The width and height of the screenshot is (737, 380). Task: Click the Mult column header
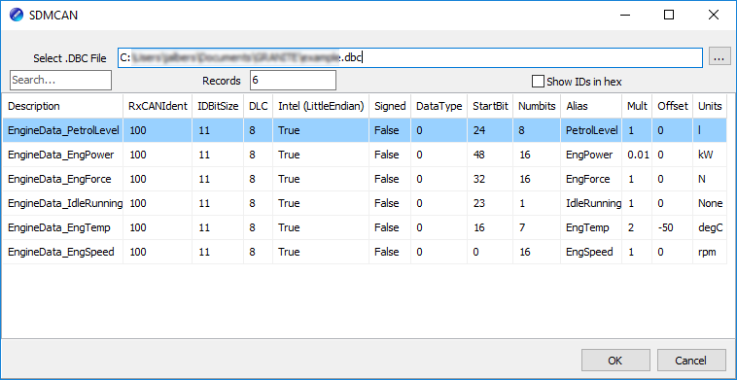637,106
